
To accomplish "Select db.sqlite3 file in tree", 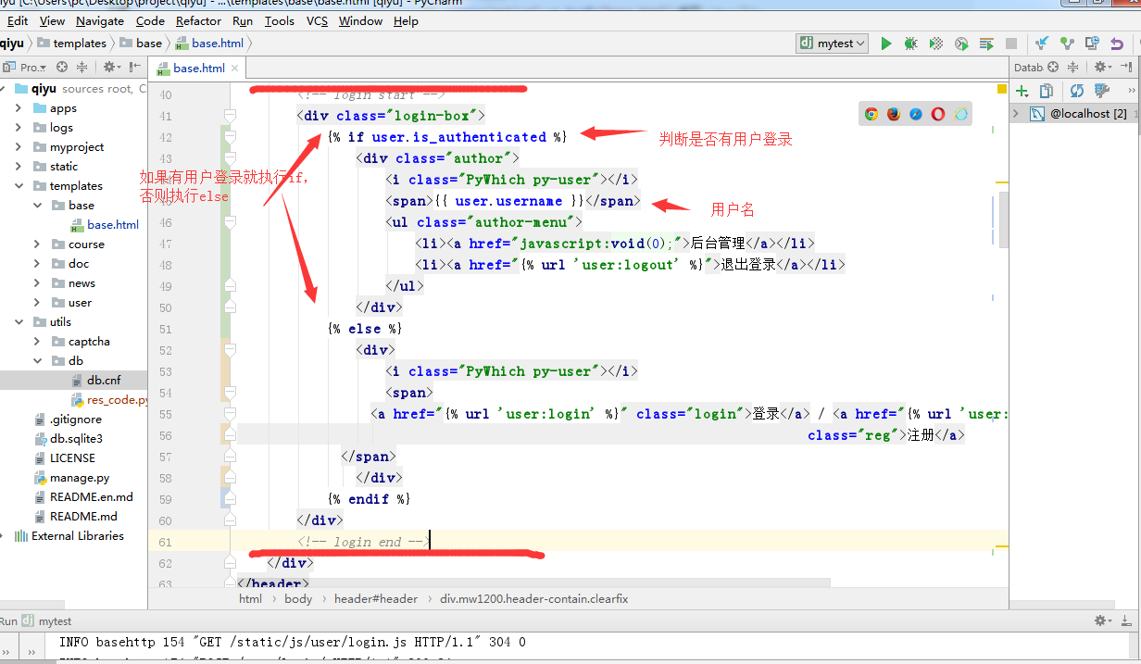I will [x=74, y=439].
